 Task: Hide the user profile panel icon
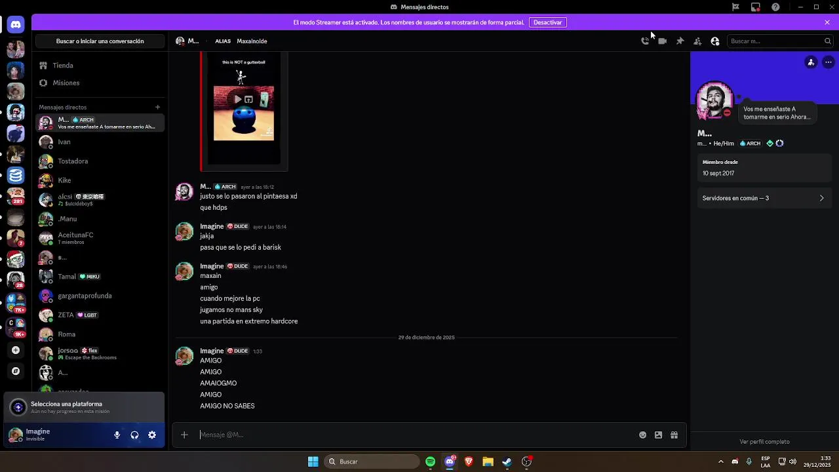[715, 41]
